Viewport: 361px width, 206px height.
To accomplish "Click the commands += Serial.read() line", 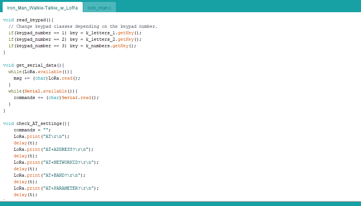I will (56, 97).
